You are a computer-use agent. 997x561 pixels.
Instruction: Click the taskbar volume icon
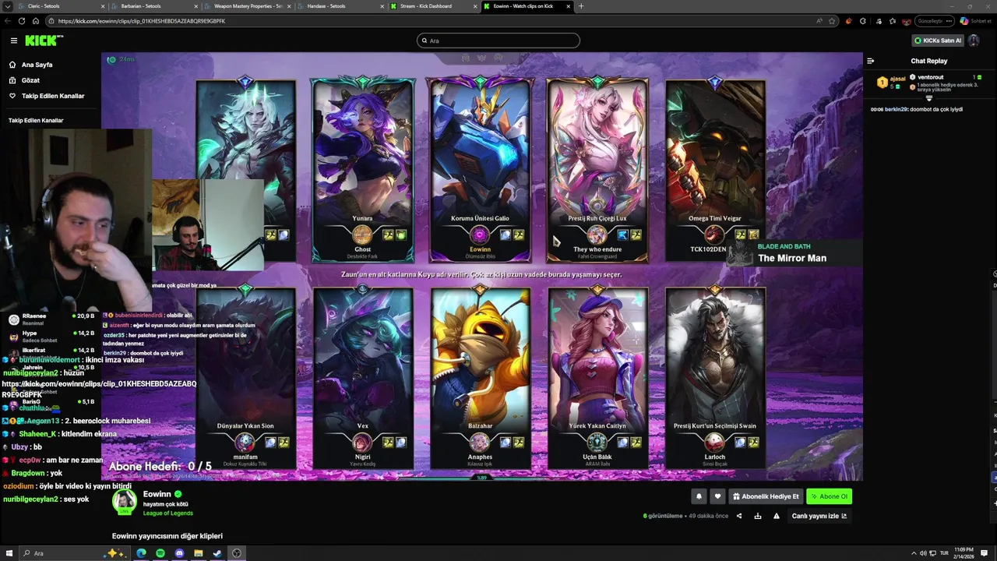[x=924, y=553]
